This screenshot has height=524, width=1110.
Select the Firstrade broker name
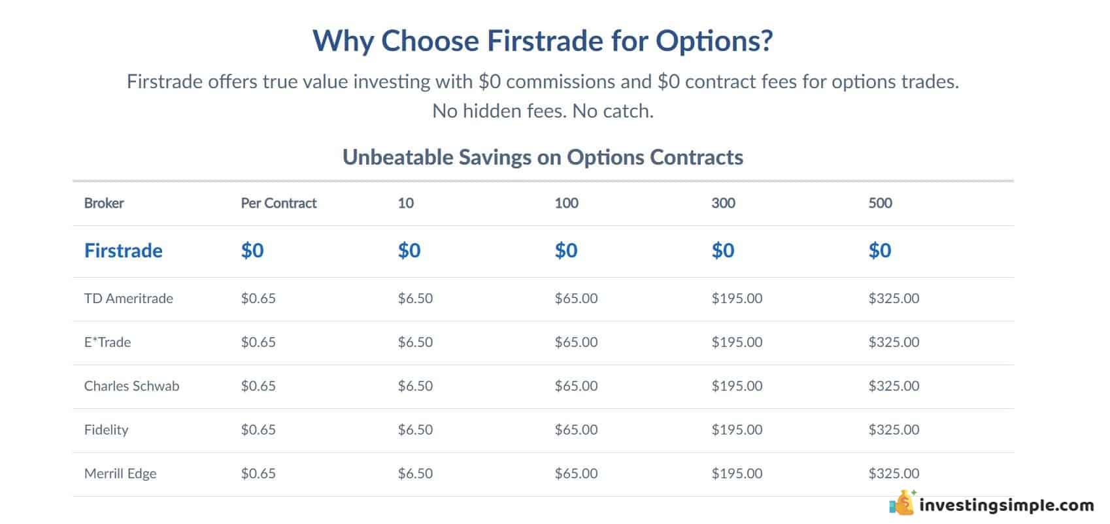click(123, 250)
